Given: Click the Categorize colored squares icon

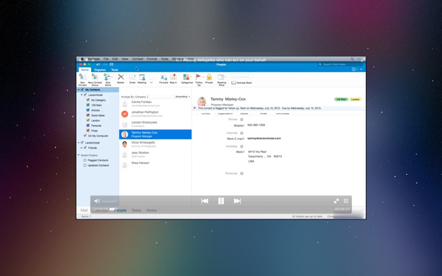Looking at the screenshot, I should [186, 77].
